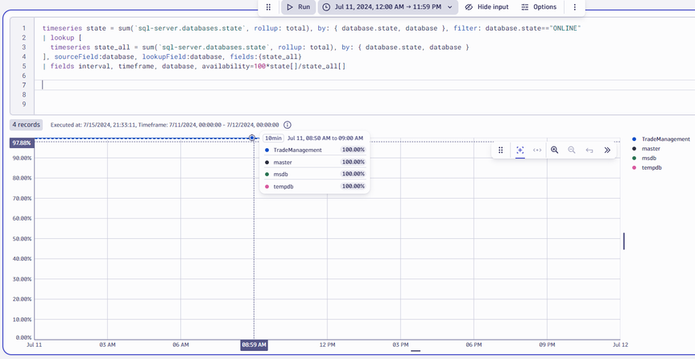Click Hide input to collapse query
This screenshot has height=359, width=695.
point(486,7)
